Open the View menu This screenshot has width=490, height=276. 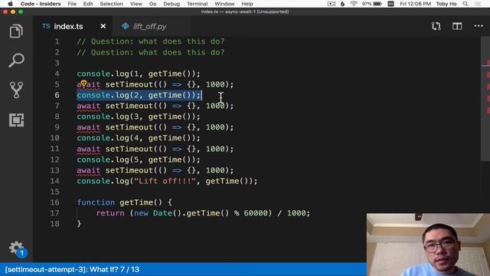(x=136, y=4)
